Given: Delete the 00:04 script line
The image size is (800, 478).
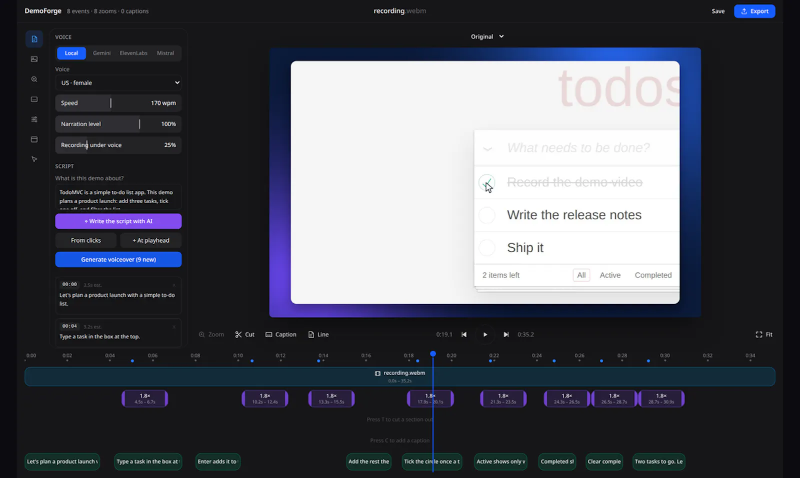Looking at the screenshot, I should coord(174,327).
